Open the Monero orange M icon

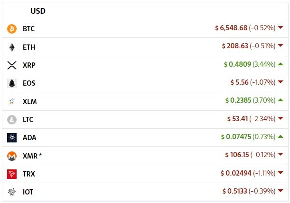click(x=12, y=156)
